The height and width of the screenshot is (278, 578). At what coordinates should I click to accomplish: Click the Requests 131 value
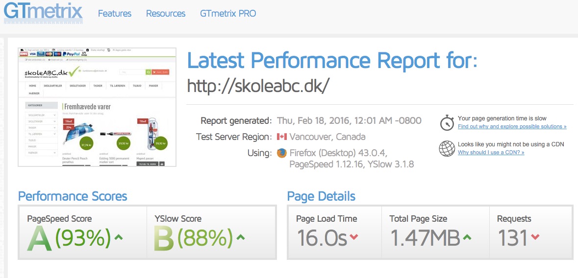tap(513, 237)
